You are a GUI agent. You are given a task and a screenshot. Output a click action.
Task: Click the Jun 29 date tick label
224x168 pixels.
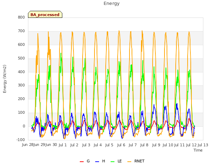[39, 145]
